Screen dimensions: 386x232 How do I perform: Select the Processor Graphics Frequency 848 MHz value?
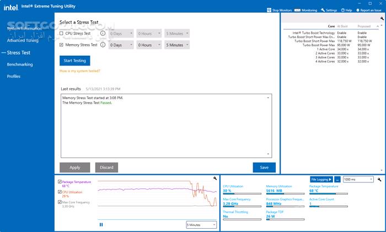274,203
